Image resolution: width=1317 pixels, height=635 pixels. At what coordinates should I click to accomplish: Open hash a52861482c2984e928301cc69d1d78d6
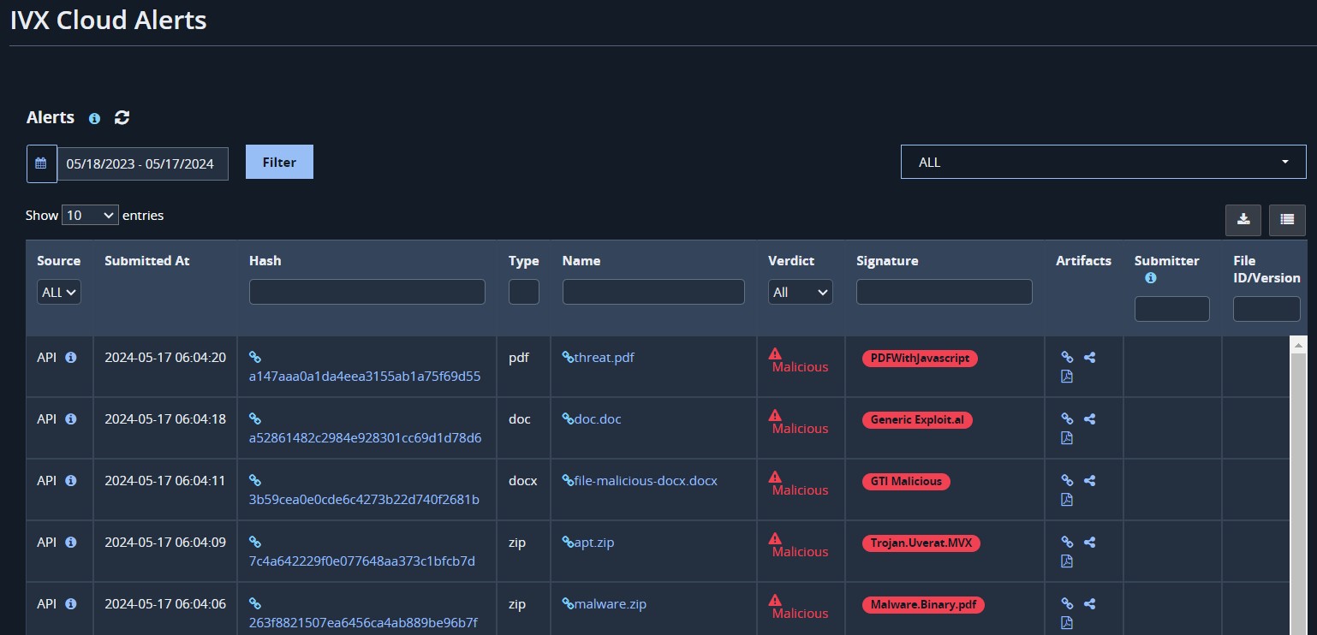tap(365, 438)
